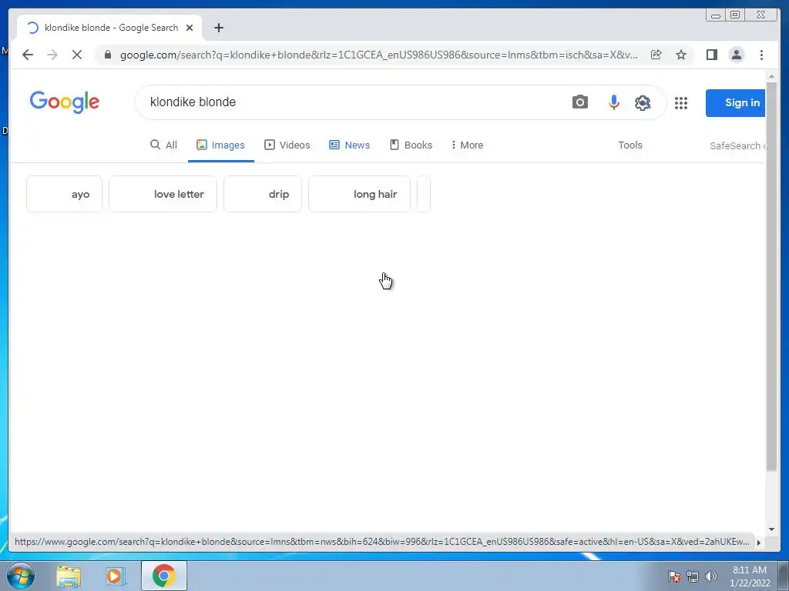Bookmark this tab with the star icon
789x591 pixels.
click(681, 55)
